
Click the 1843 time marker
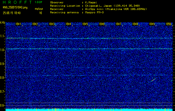[52, 24]
